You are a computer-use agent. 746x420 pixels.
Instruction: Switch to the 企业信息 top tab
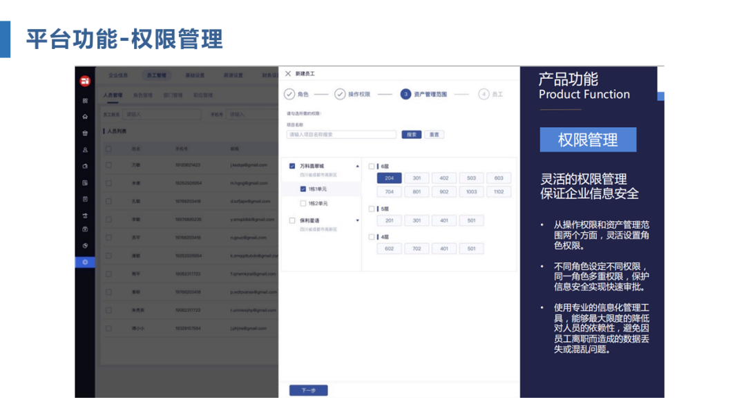coord(118,75)
